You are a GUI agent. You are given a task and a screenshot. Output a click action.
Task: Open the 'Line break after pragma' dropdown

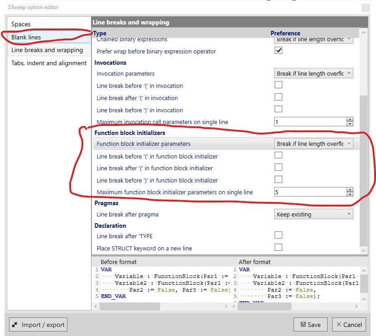314,214
